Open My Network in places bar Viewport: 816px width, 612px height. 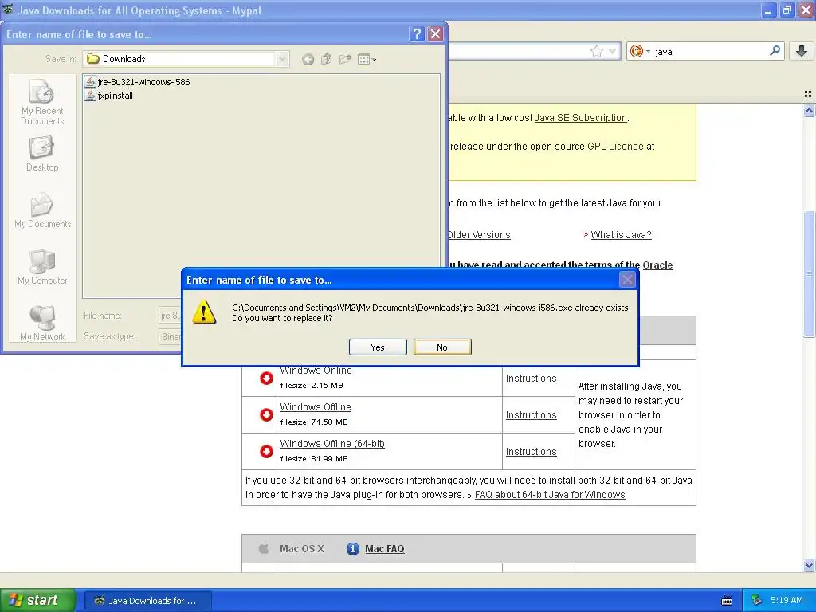[42, 324]
